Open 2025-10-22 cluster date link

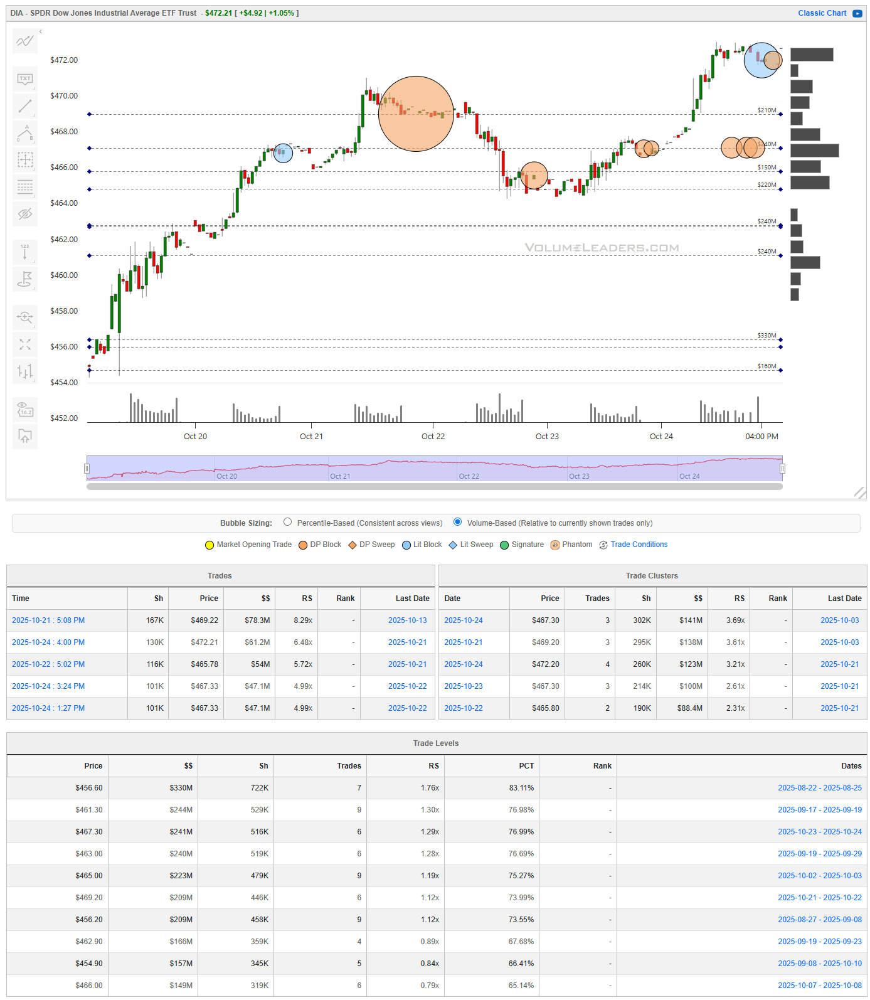click(x=464, y=708)
